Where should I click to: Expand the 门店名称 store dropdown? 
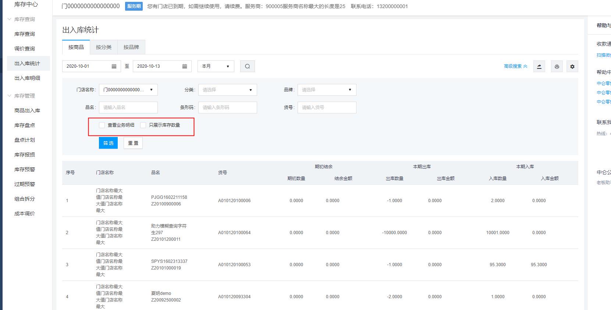128,90
